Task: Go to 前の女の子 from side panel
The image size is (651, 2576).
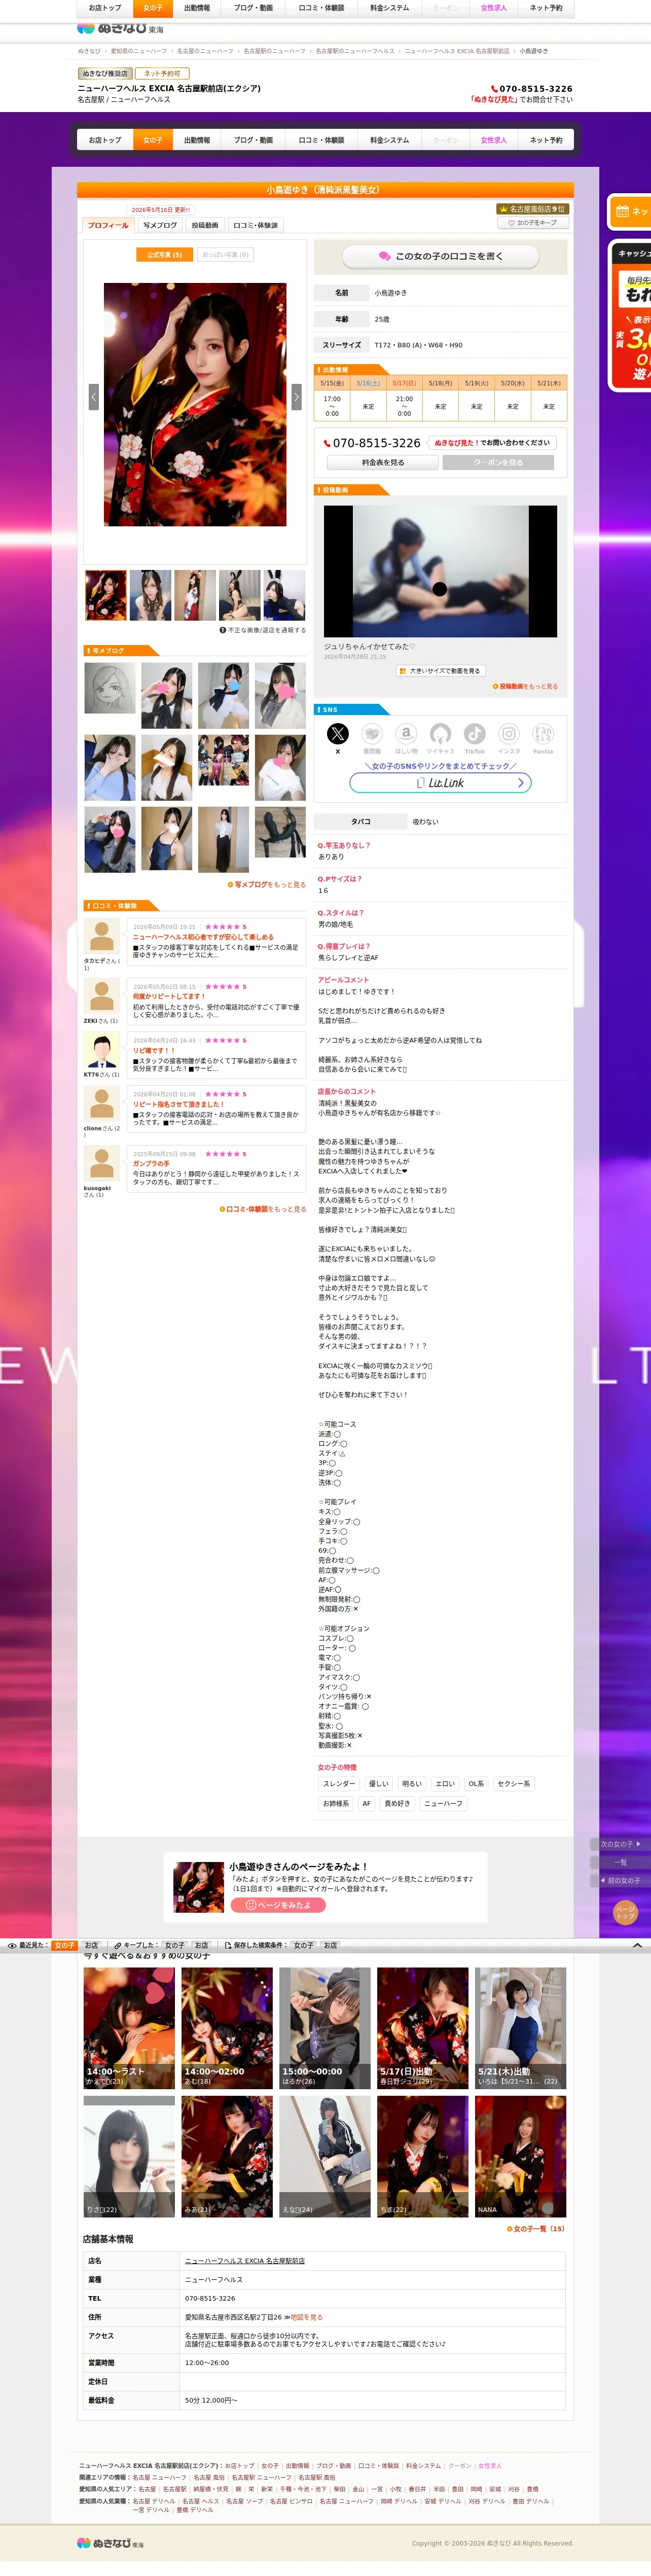Action: coord(620,1881)
